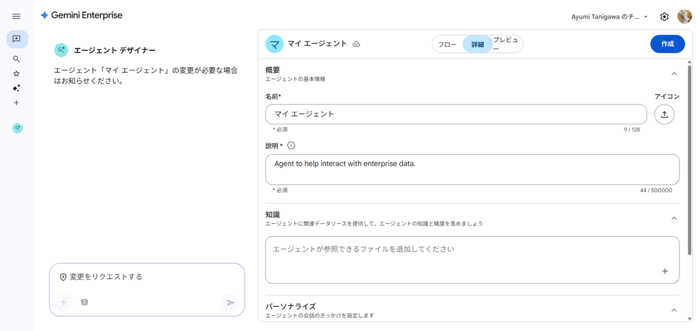700x331 pixels.
Task: Open the search icon in sidebar
Action: click(x=16, y=59)
